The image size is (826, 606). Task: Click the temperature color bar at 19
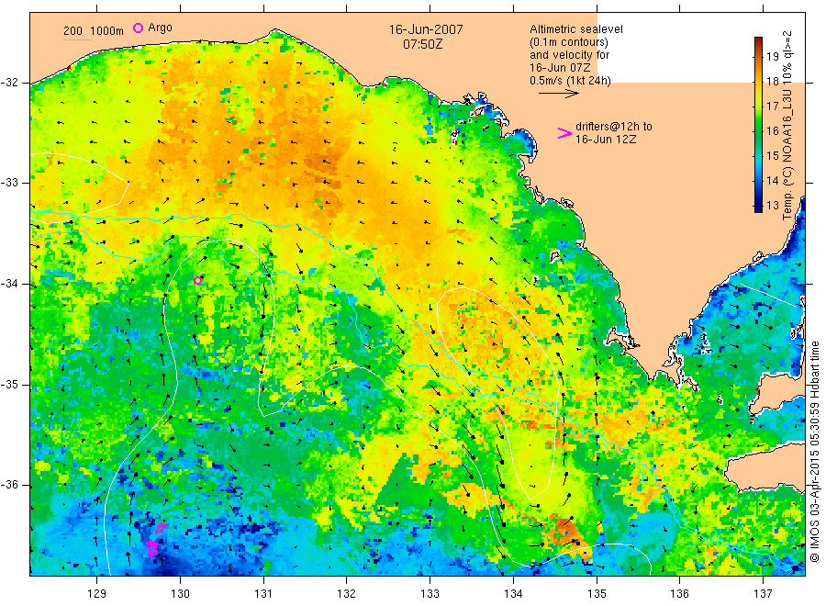(758, 56)
